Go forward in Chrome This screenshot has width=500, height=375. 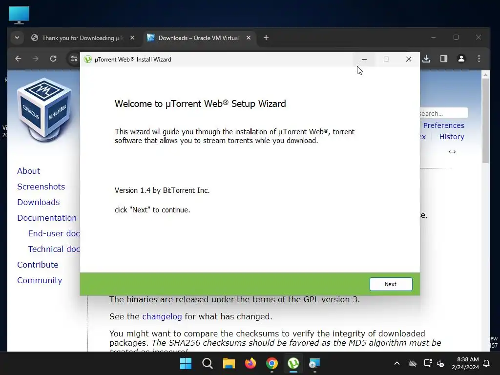(x=36, y=59)
